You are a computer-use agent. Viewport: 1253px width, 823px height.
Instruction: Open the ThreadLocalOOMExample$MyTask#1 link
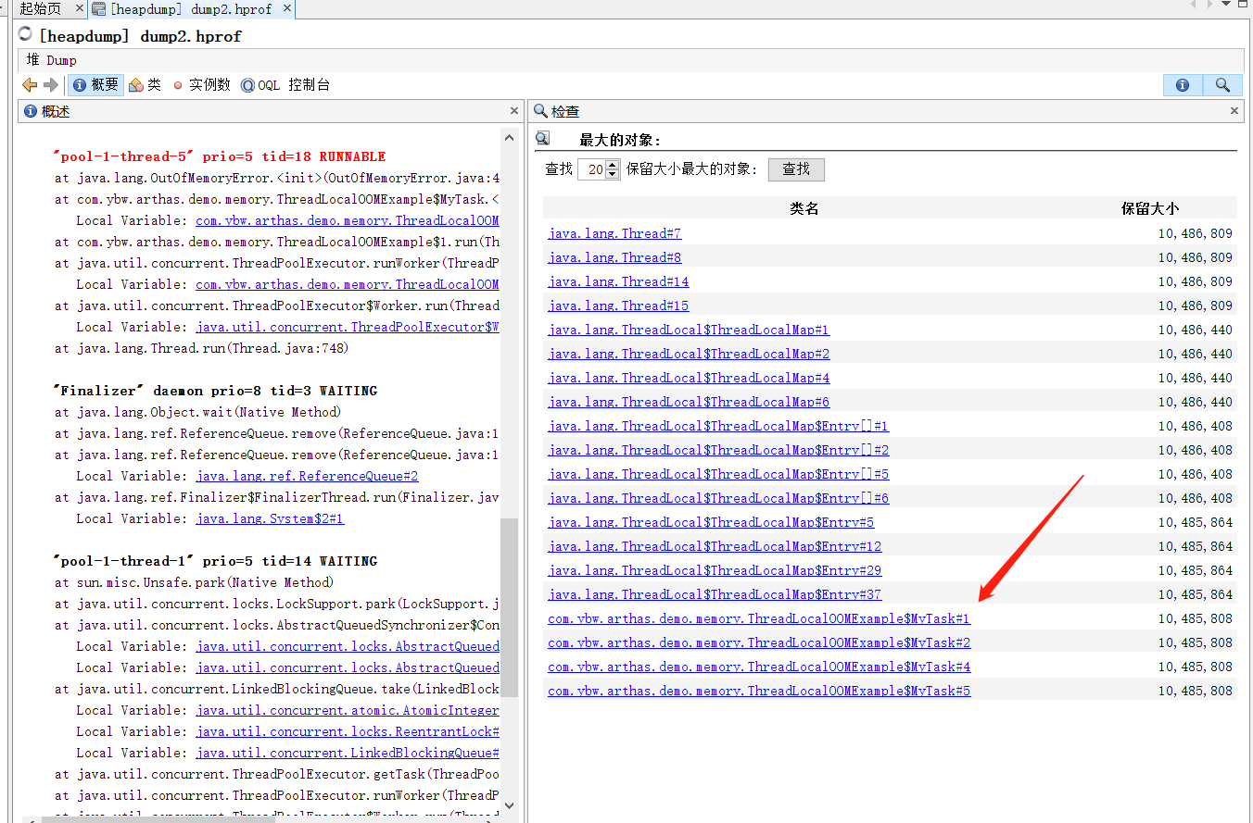pos(758,618)
